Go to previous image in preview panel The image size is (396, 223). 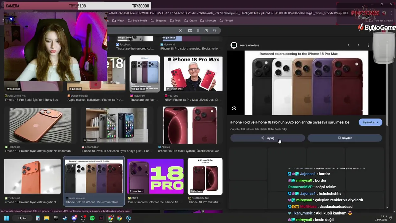pos(348,45)
